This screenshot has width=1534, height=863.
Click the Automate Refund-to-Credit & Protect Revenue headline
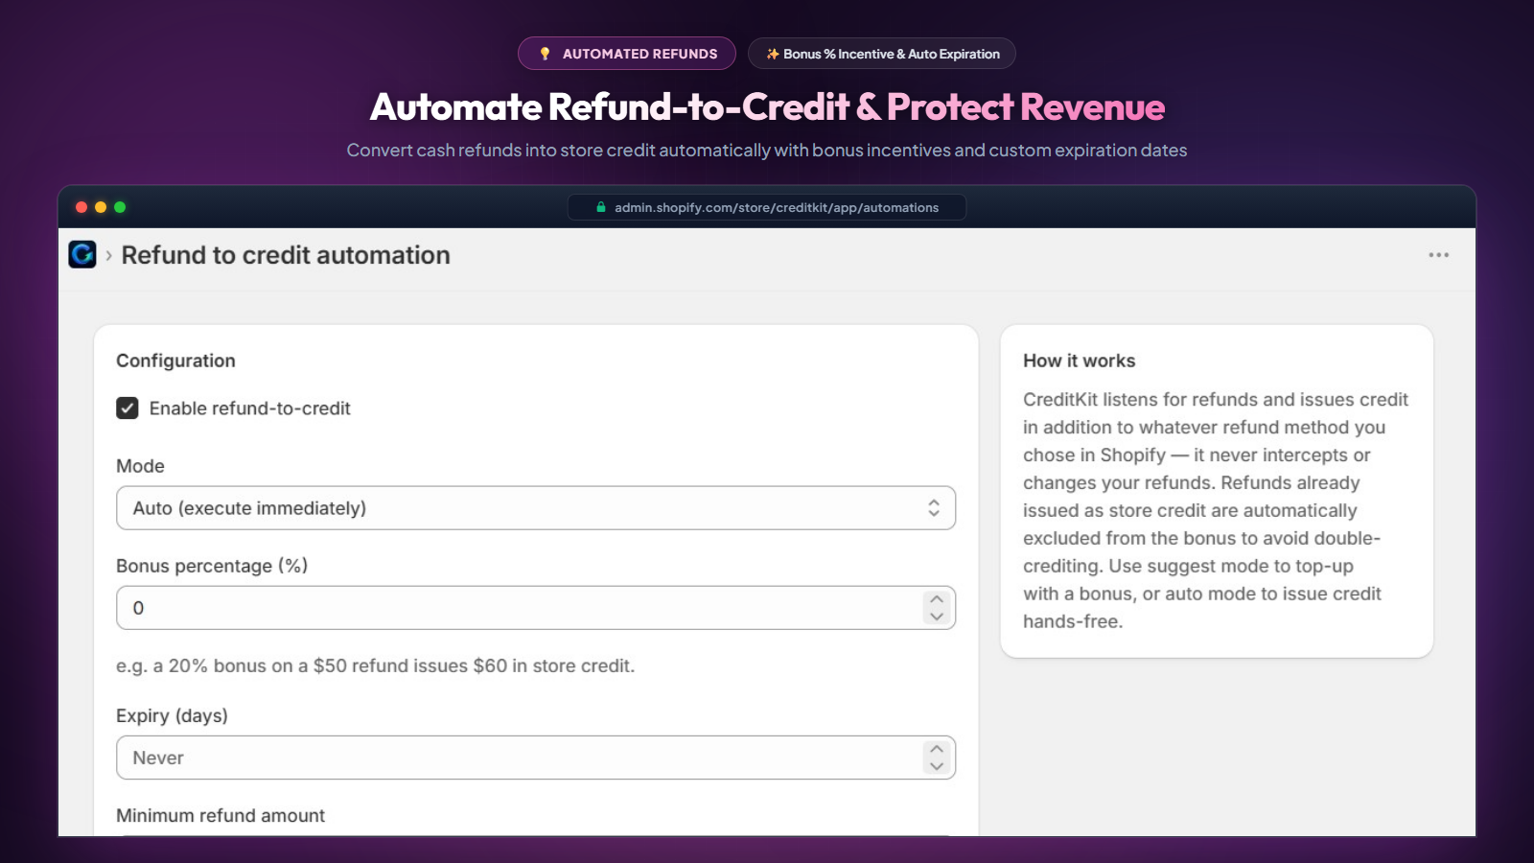coord(767,106)
